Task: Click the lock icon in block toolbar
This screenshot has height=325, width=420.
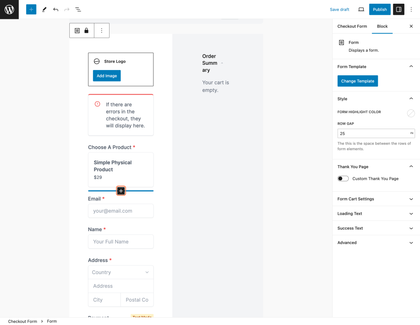Action: click(x=87, y=31)
